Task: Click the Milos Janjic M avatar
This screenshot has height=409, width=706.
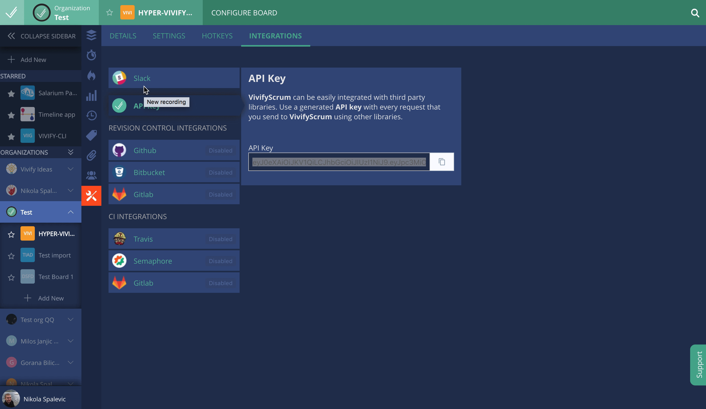Action: coord(12,341)
